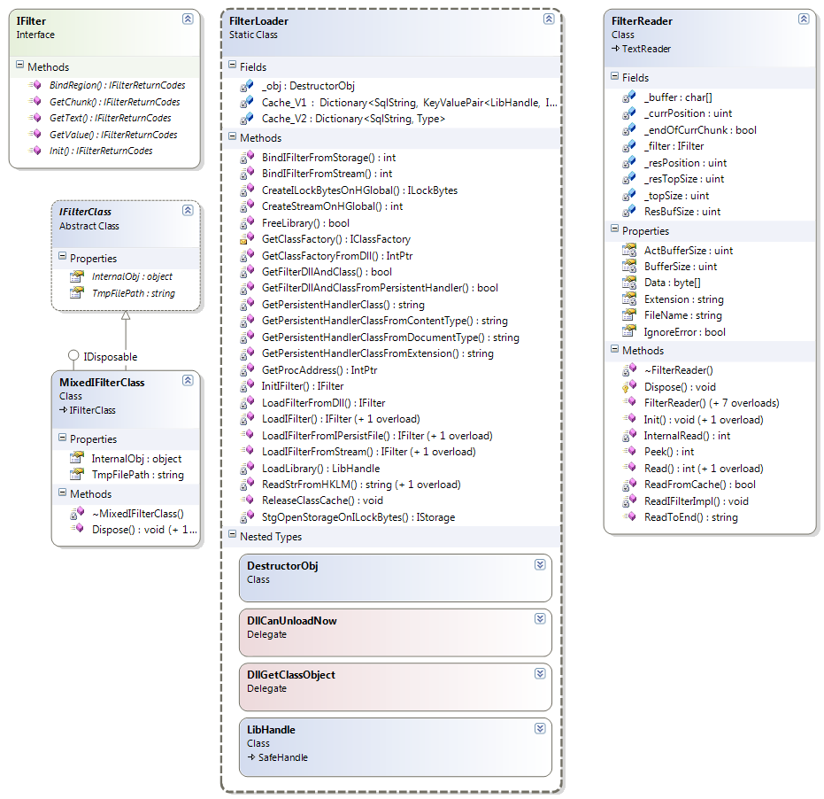Select ReadFromCache() : bool row
The height and width of the screenshot is (799, 824).
[x=699, y=485]
